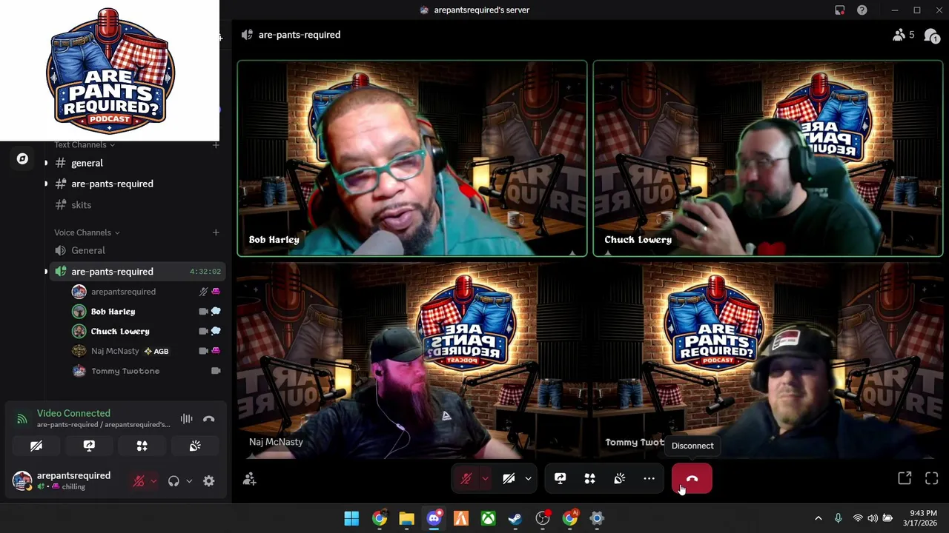
Task: Open File Explorer from taskbar
Action: click(406, 518)
